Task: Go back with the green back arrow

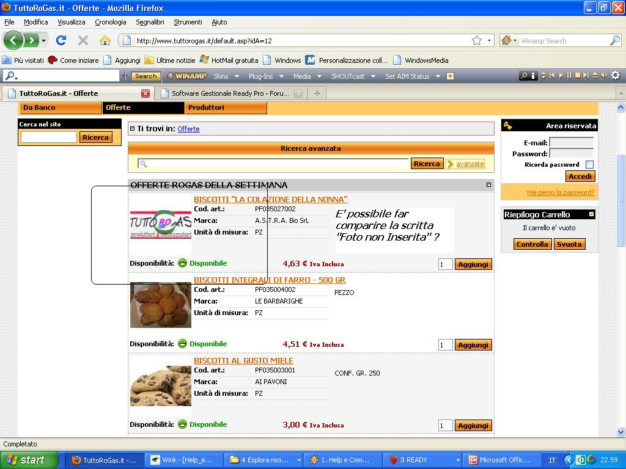Action: (13, 40)
